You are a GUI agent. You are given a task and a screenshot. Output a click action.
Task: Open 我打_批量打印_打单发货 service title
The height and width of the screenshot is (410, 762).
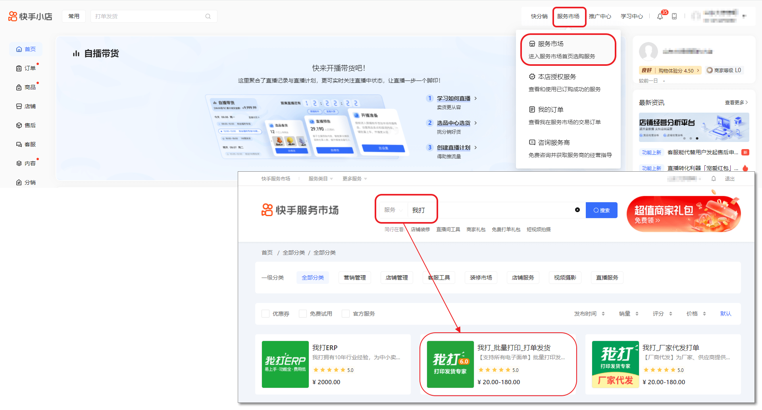coord(514,348)
